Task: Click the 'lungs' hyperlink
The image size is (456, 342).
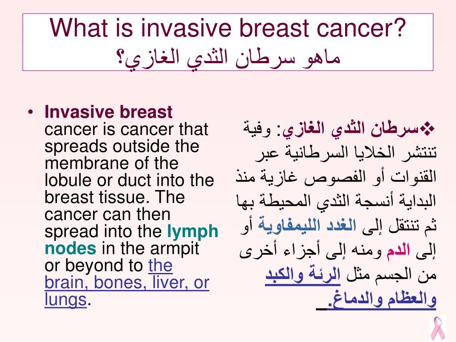Action: click(x=66, y=299)
